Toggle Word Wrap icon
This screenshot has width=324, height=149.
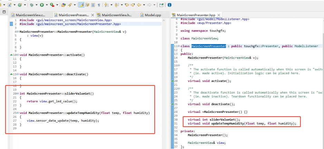tap(87, 5)
